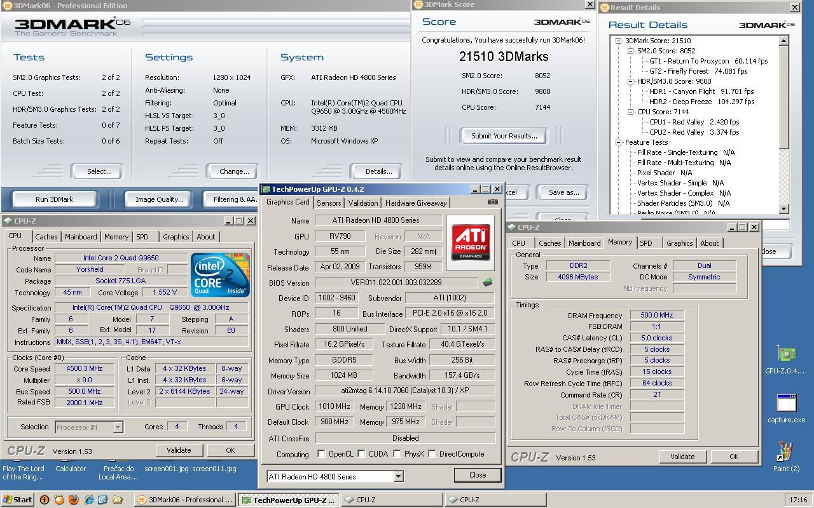The width and height of the screenshot is (814, 508).
Task: Click the GT1 - Return To Proxycon result row
Action: 708,61
